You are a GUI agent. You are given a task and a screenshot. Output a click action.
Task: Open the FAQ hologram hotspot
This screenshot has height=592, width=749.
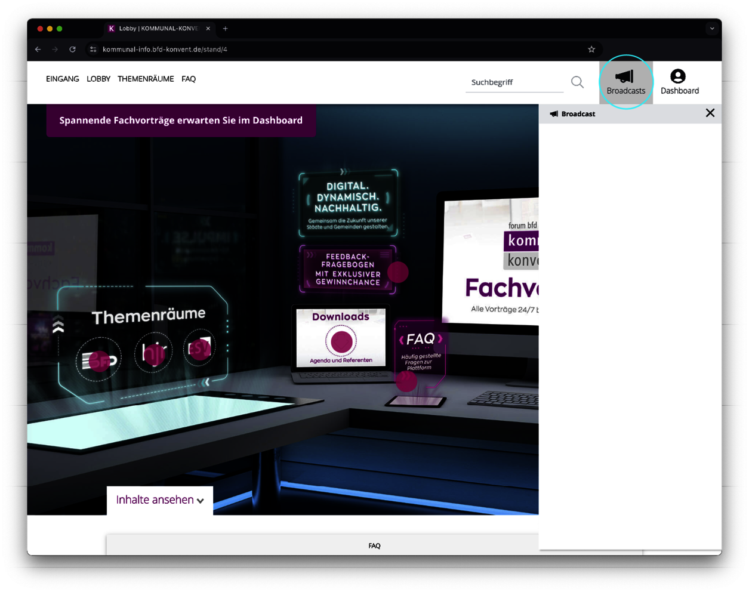tap(406, 381)
